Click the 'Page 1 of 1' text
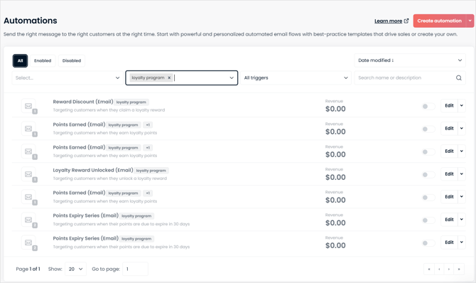 coord(28,269)
